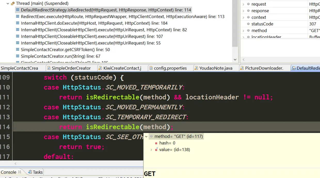This screenshot has width=320, height=178.
Task: Select the SimpleContactCreator.run(String) line 67 frame
Action: click(x=61, y=56)
